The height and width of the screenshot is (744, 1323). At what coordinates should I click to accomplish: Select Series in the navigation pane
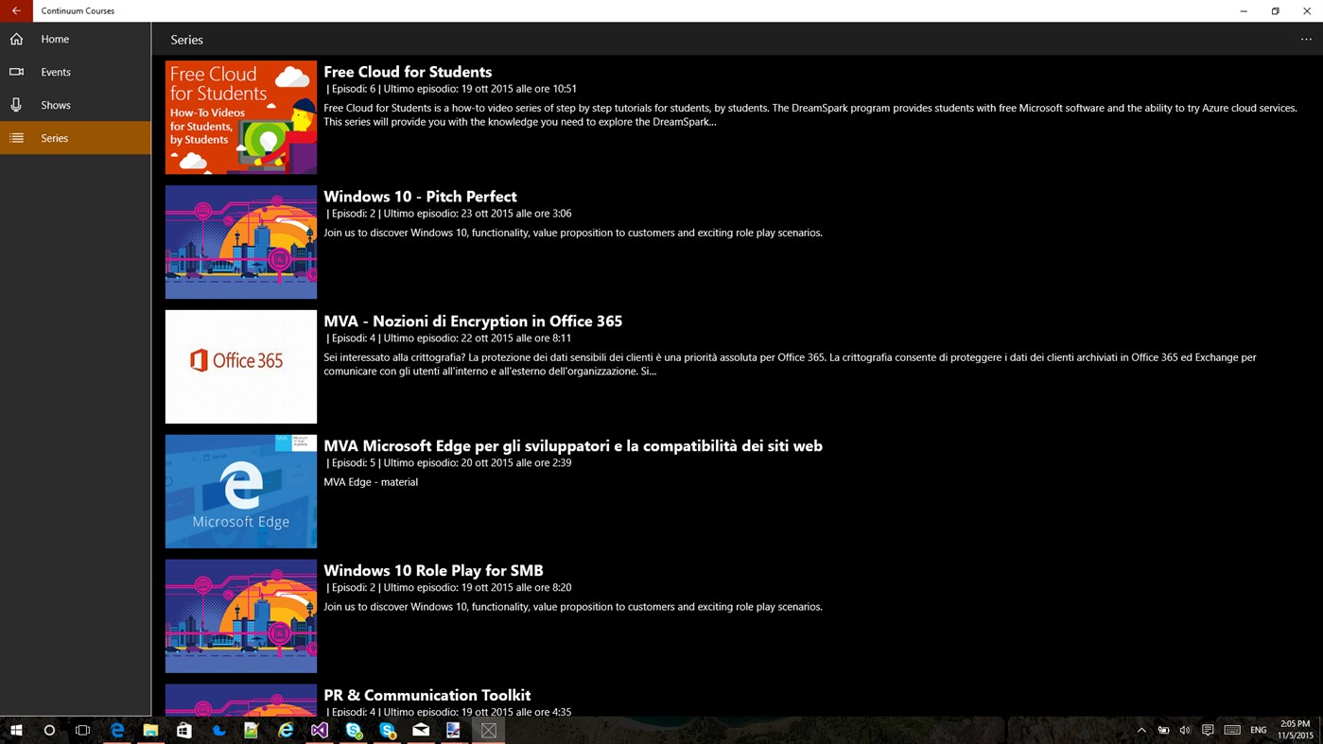tap(76, 138)
